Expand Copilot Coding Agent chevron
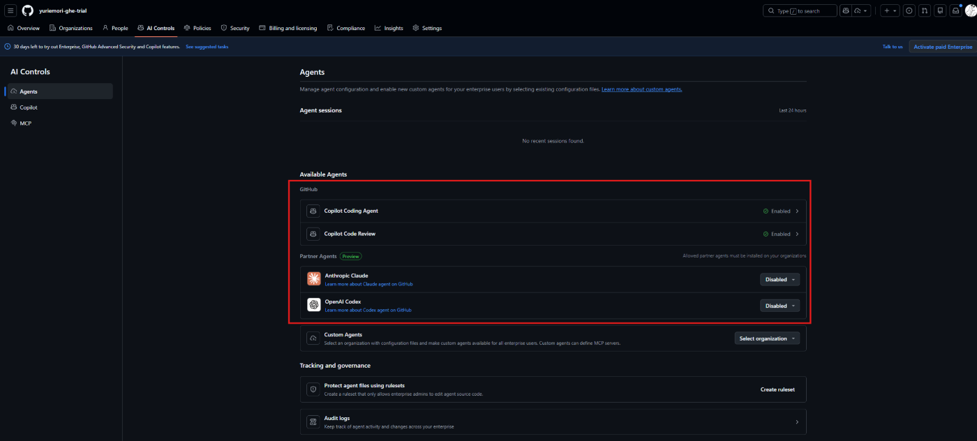Screen dimensions: 977x441 point(797,211)
